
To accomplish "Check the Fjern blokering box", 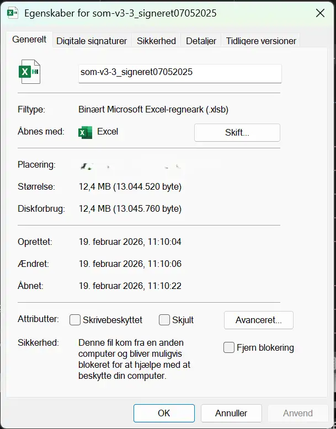I will (x=229, y=347).
